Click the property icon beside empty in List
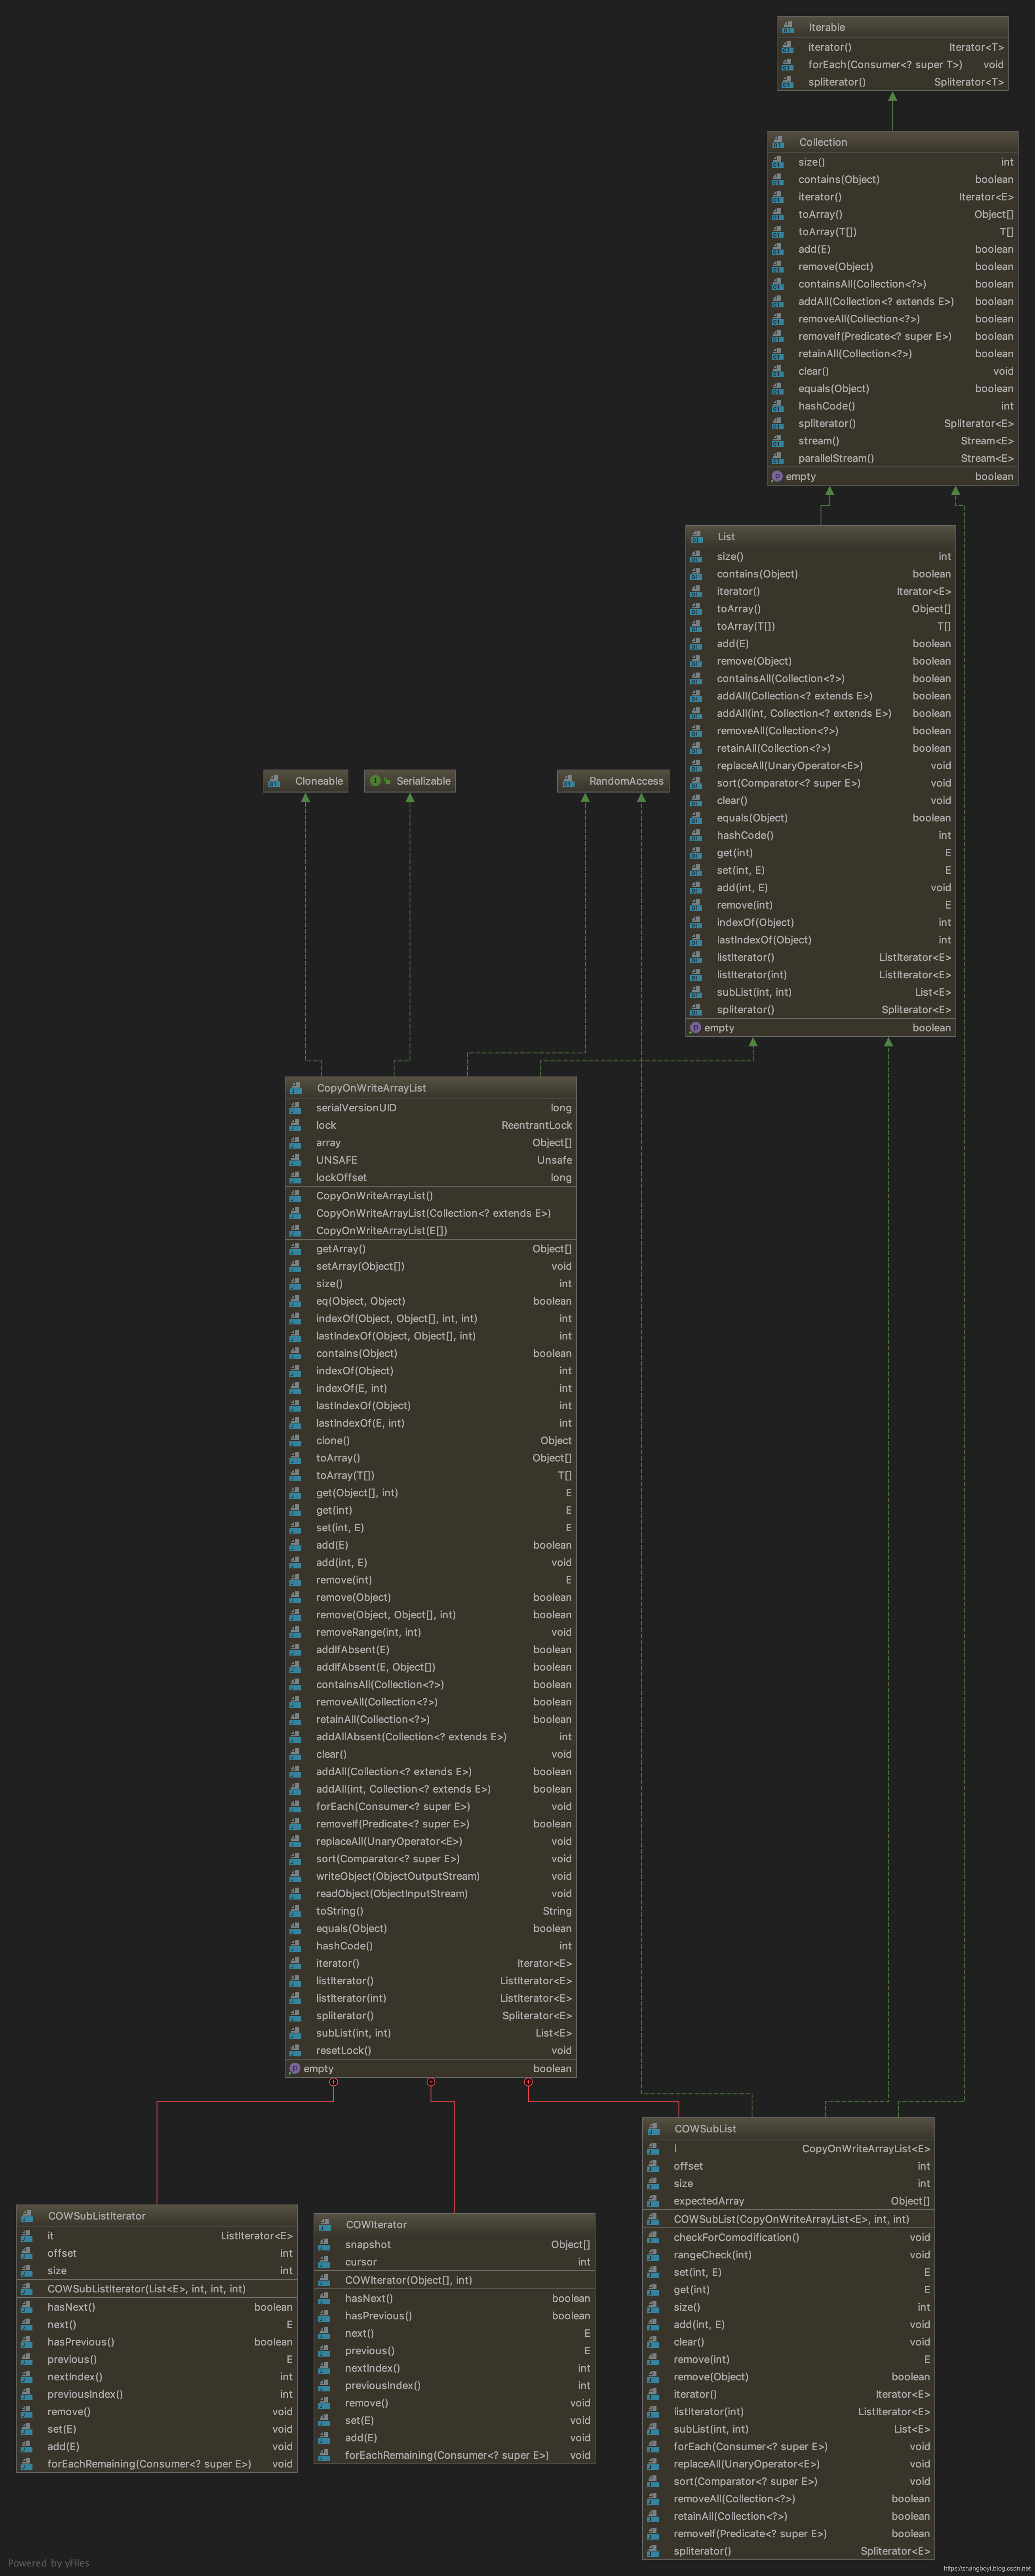1035x2576 pixels. coord(695,1028)
